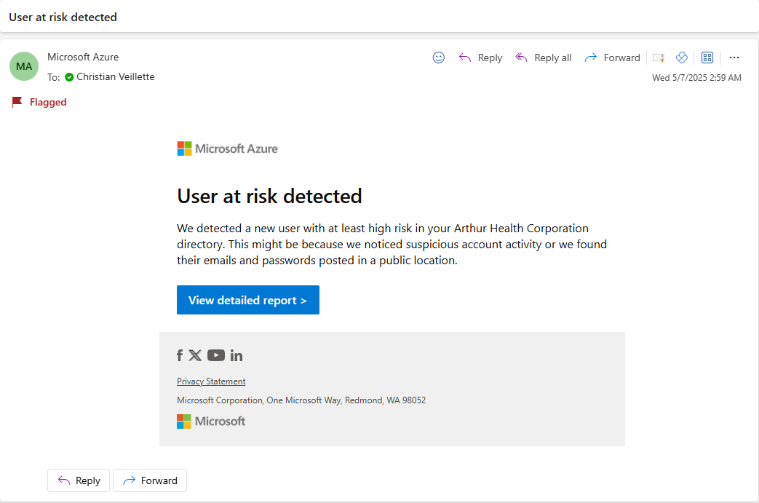This screenshot has height=503, width=759.
Task: Click the View detailed report button
Action: [248, 300]
